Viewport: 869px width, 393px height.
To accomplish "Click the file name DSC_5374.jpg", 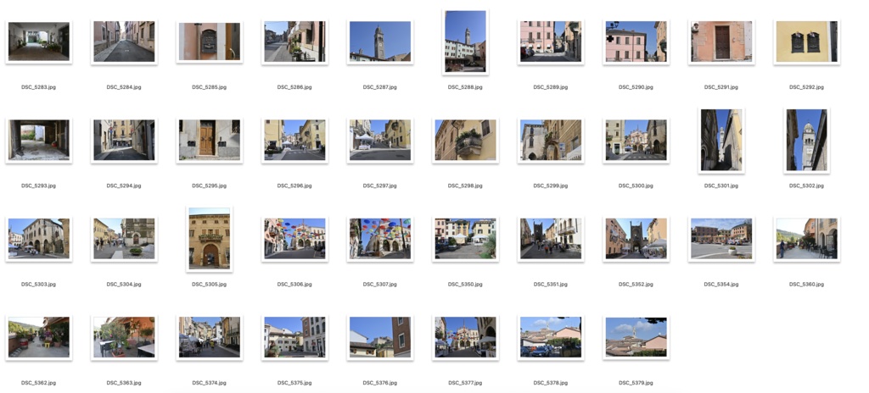I will point(210,383).
